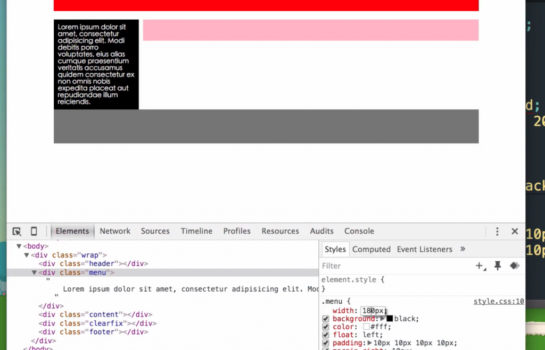The width and height of the screenshot is (545, 350).
Task: Uncheck the float property checkbox
Action: point(325,335)
